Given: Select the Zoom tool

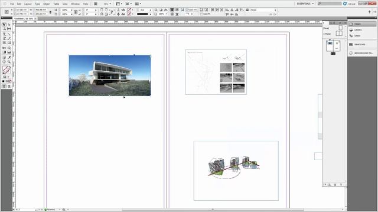Looking at the screenshot, I should pos(9,62).
